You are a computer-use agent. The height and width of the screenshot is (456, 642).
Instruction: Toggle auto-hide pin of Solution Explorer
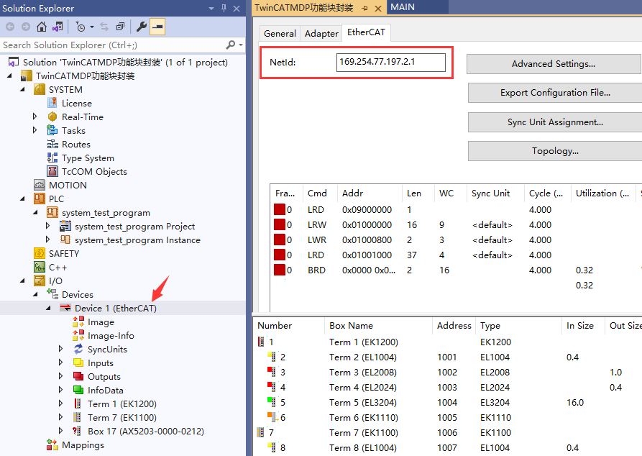click(x=224, y=8)
